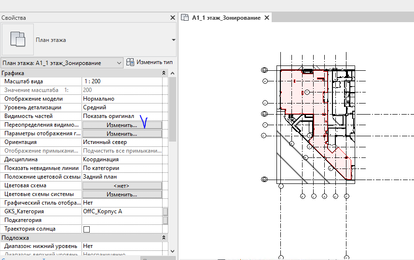
Task: Open the type selector dropdown arrow
Action: tap(173, 40)
